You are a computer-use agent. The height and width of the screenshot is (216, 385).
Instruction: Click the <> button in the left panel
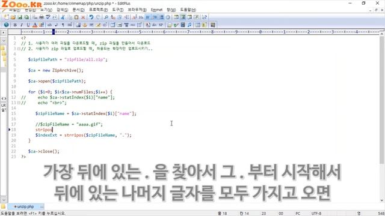click(x=4, y=98)
